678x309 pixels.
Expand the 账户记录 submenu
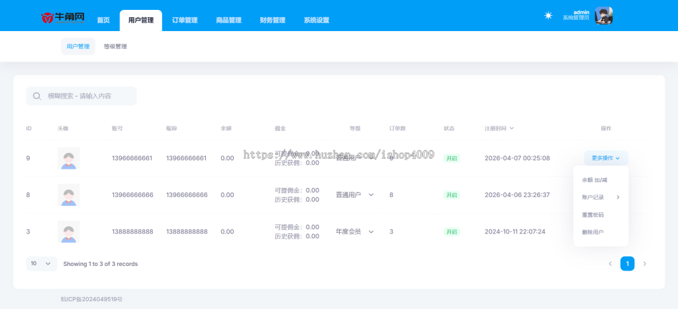click(x=601, y=197)
